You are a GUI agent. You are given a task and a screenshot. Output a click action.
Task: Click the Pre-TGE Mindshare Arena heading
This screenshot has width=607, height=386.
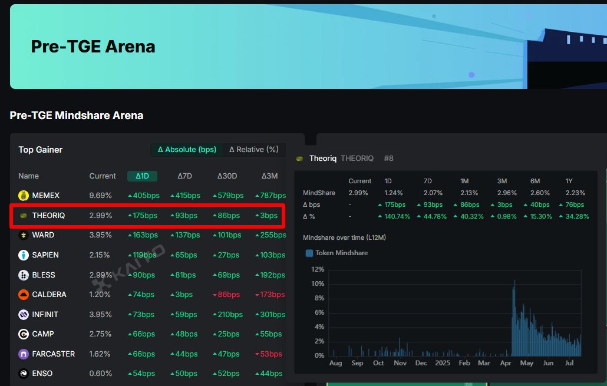click(77, 116)
